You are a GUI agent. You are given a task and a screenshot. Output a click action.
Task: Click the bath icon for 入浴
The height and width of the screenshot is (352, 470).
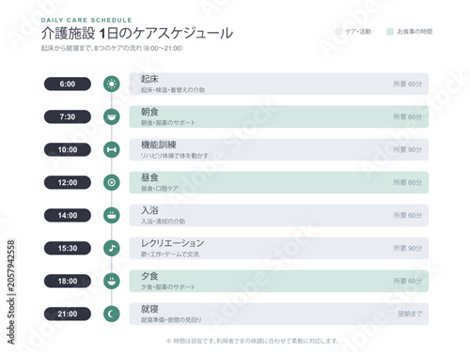coord(112,215)
